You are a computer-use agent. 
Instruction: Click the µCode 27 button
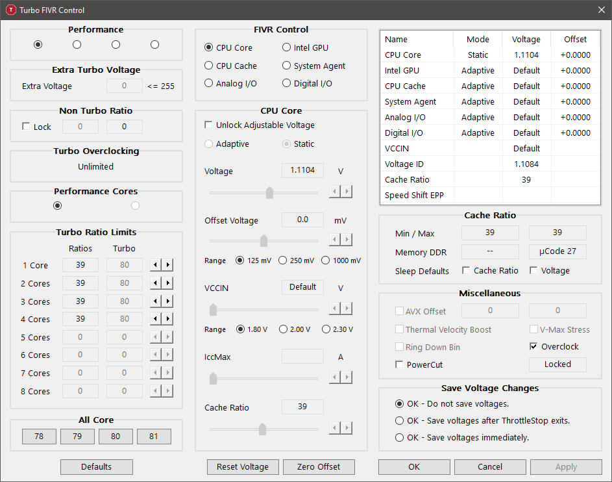557,251
